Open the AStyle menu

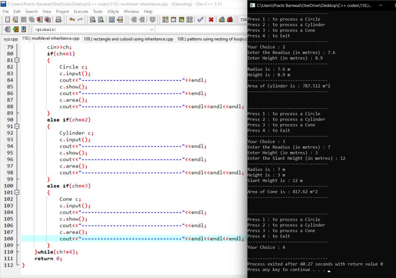(x=113, y=11)
